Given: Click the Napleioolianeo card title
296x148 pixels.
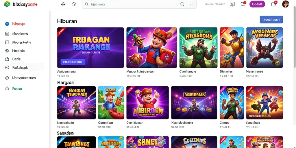Looking at the screenshot, I should pos(182,123).
